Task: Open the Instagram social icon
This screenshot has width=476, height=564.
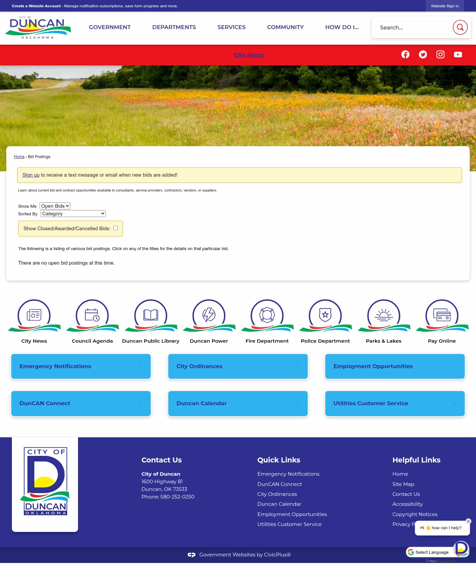Action: (x=440, y=55)
